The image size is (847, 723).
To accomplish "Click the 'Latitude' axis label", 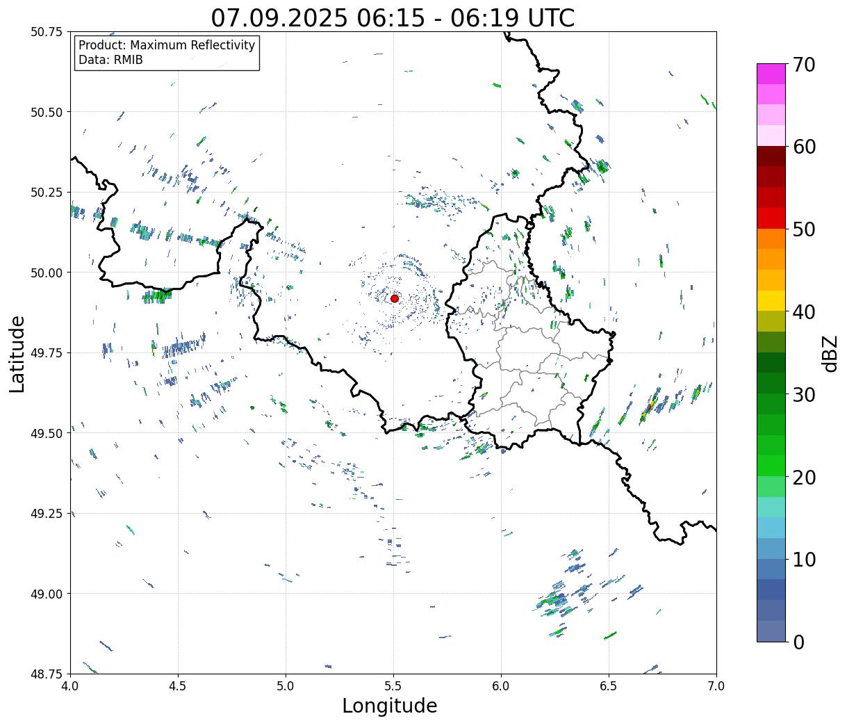I will tap(17, 353).
